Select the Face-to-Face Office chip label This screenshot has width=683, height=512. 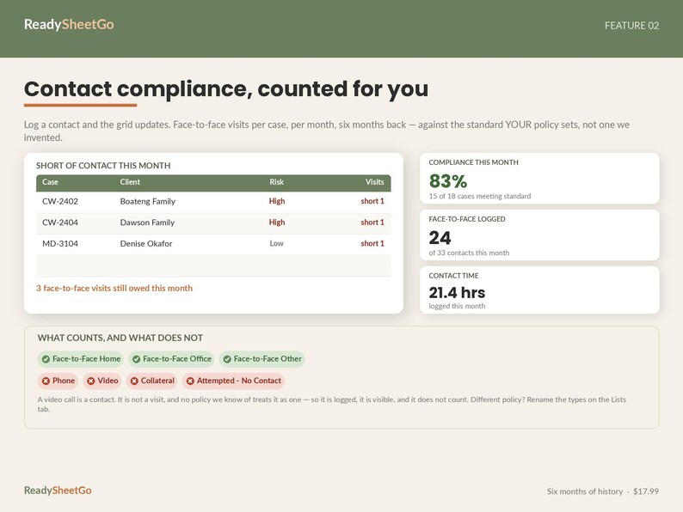[x=177, y=359]
